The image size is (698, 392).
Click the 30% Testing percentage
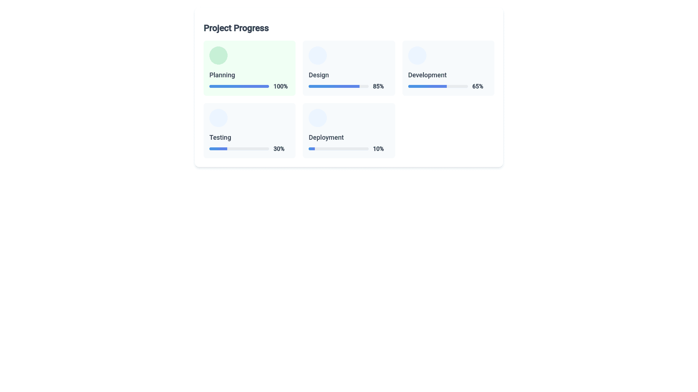[279, 149]
